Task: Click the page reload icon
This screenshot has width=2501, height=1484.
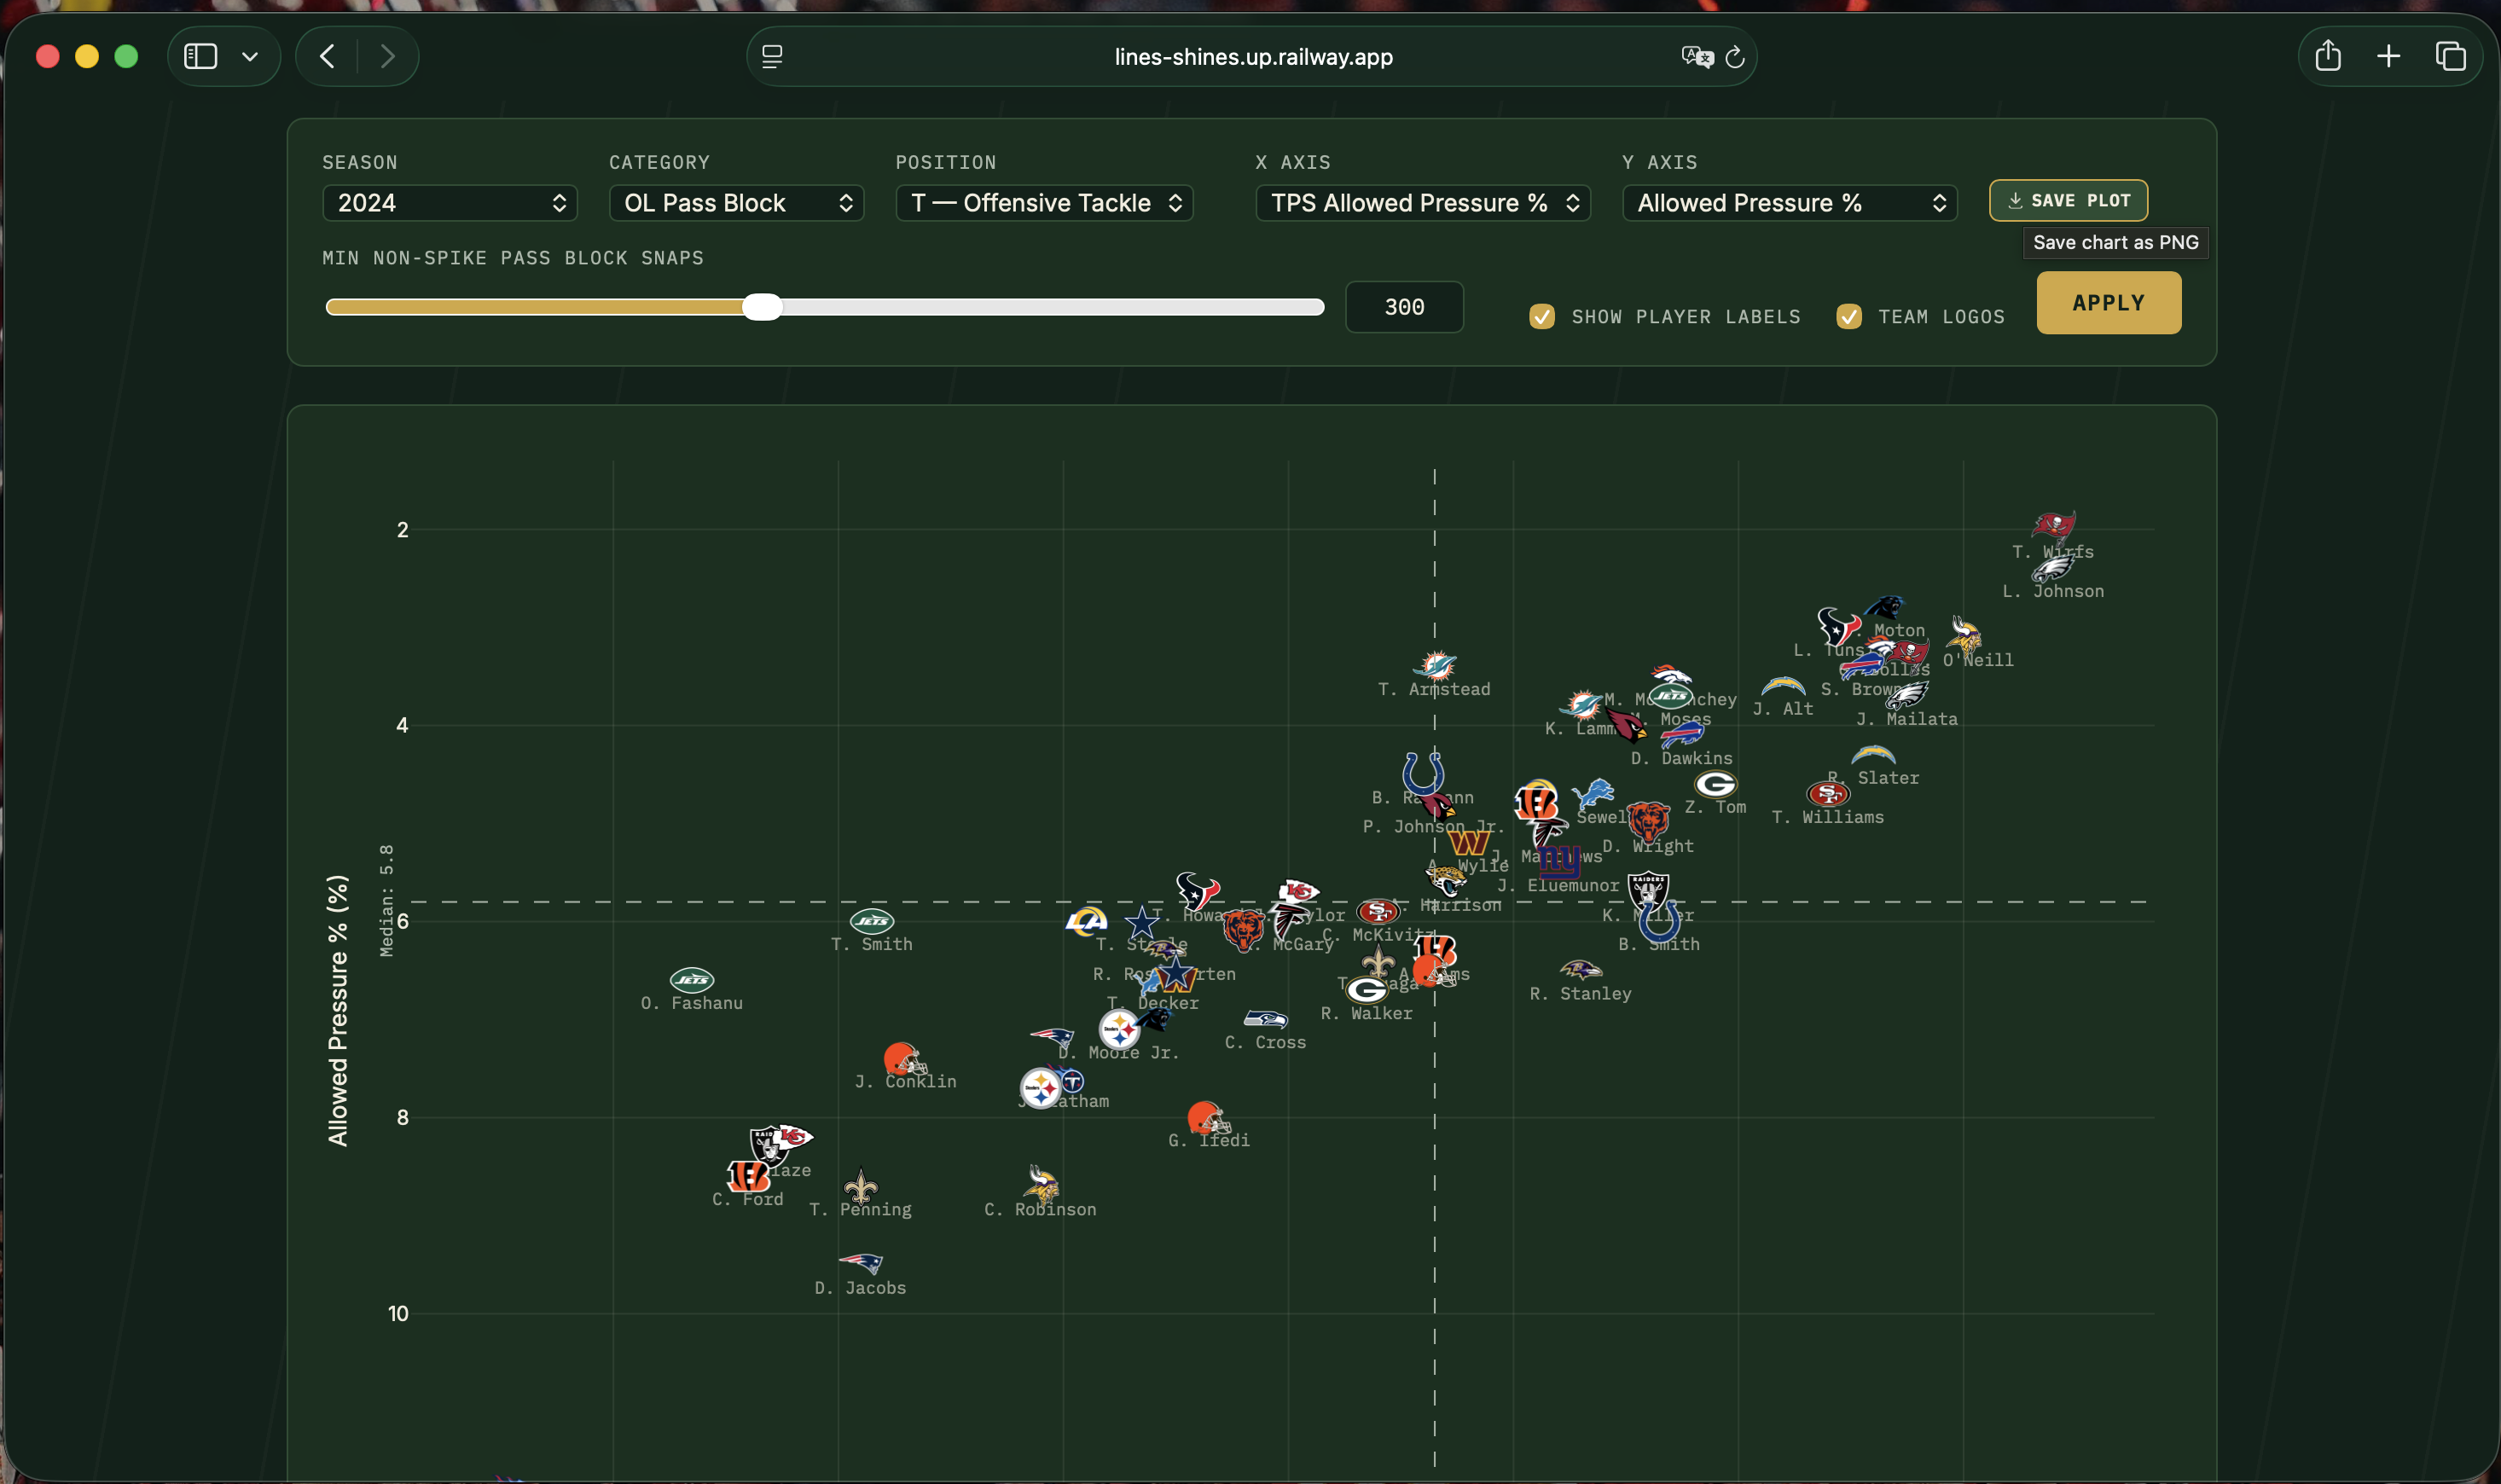Action: (1735, 57)
